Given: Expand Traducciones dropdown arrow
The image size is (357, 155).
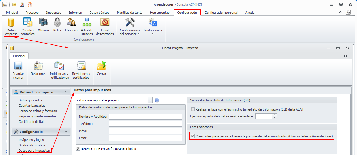Looking at the screenshot, I should coord(153,34).
